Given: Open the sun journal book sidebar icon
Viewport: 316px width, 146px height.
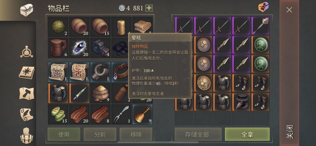Looking at the screenshot, I should 26,73.
